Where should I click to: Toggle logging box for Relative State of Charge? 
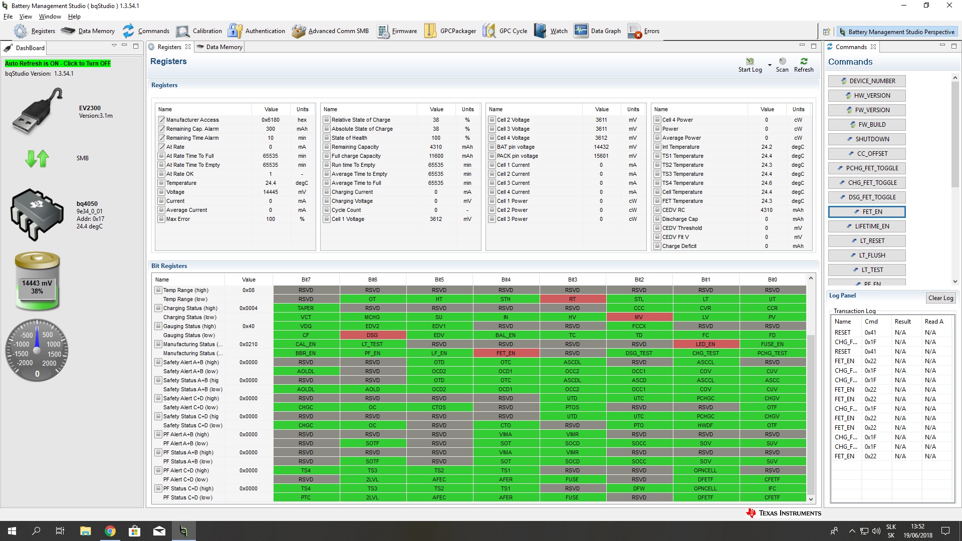(327, 120)
